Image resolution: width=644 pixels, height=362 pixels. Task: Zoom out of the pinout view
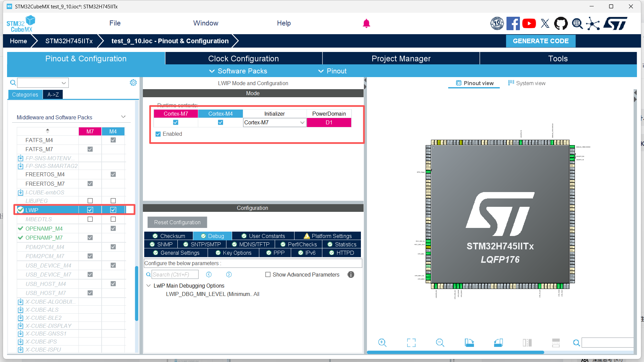click(440, 343)
